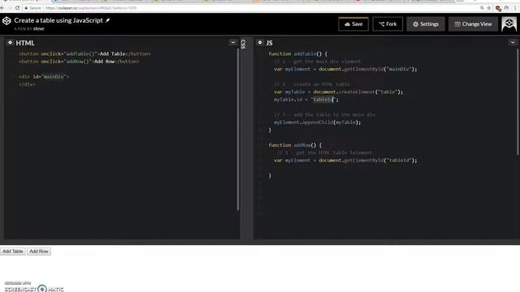Click the JS editor vertical scrollbar
The image size is (520, 292).
(518, 101)
